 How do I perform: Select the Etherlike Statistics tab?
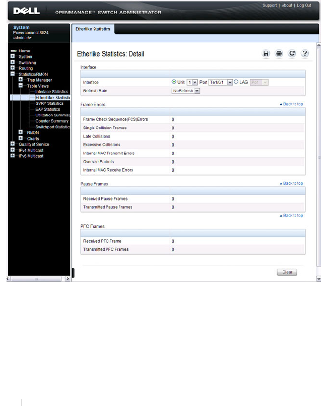pyautogui.click(x=93, y=29)
